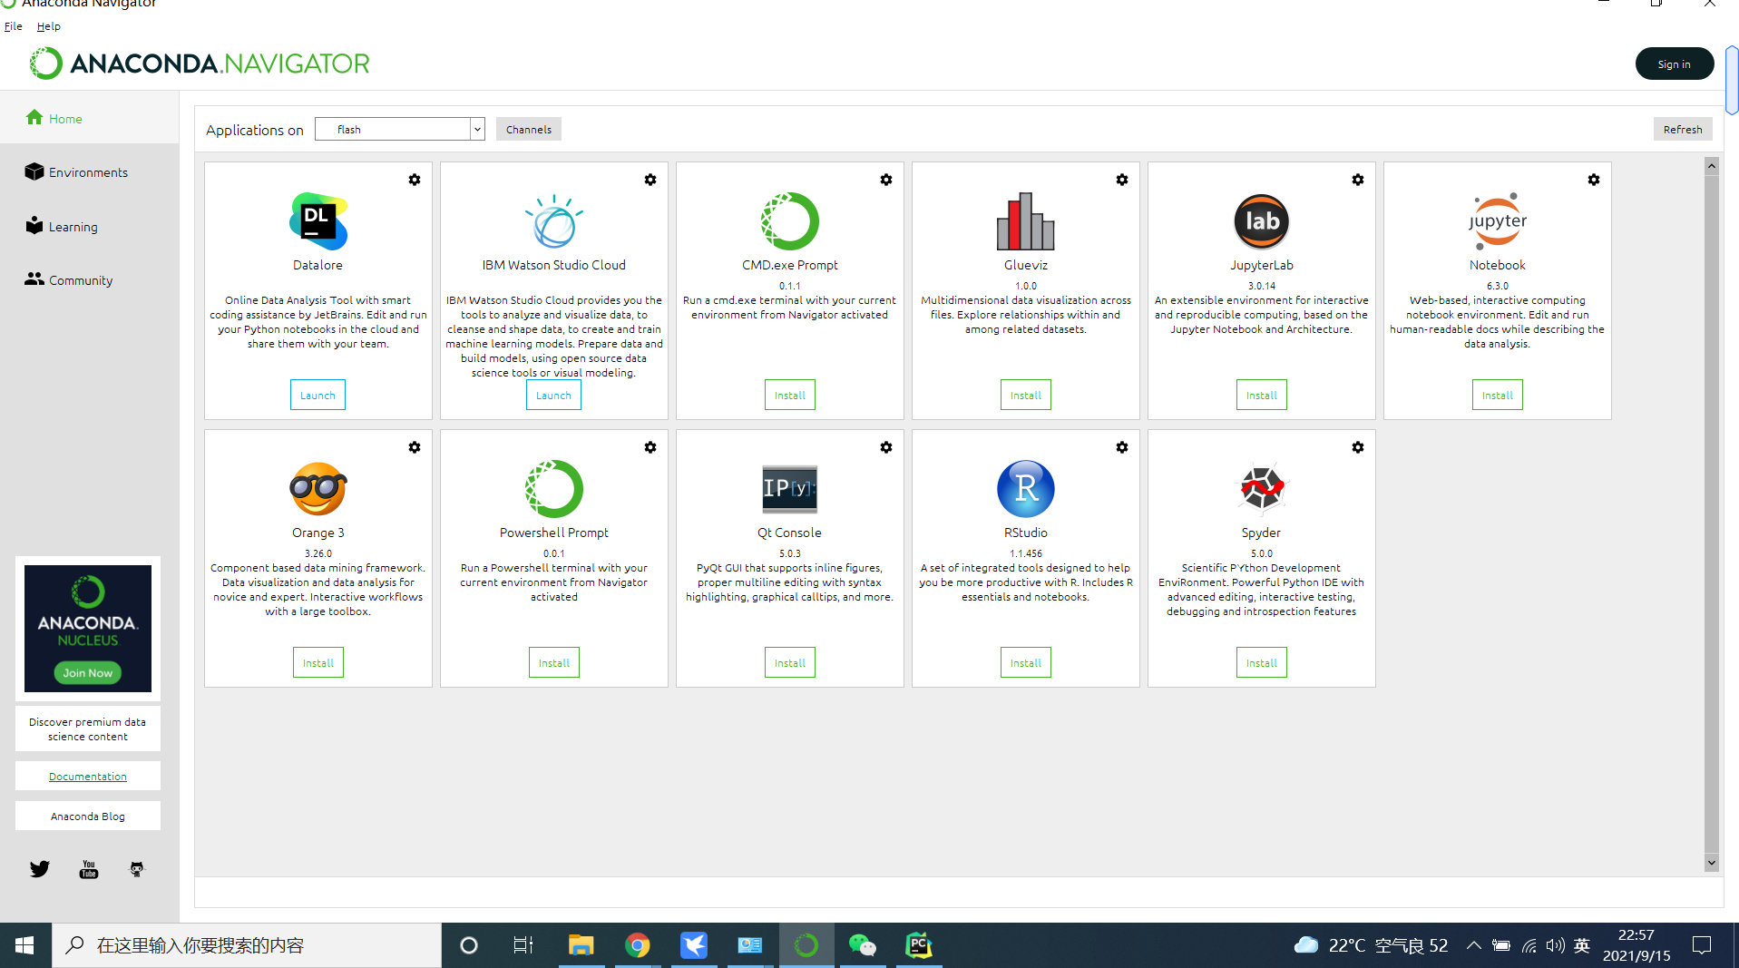The image size is (1739, 968).
Task: Open WeChat from the taskbar
Action: click(x=863, y=945)
